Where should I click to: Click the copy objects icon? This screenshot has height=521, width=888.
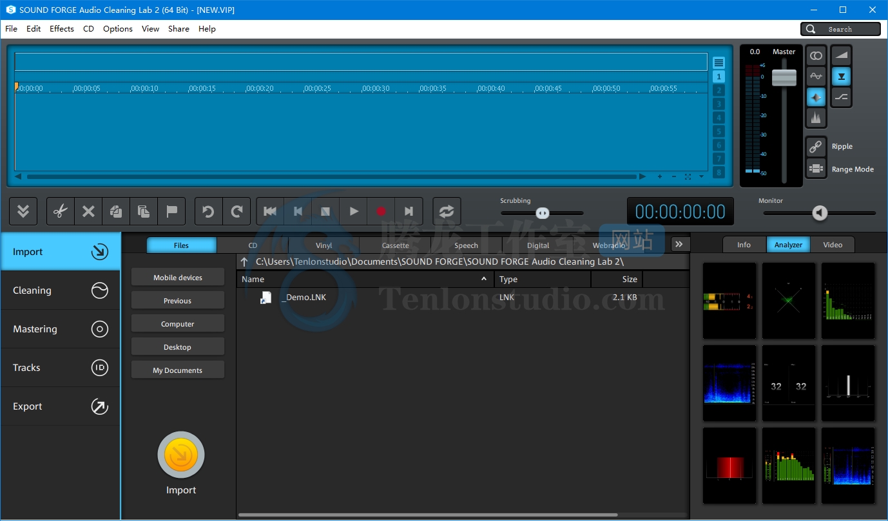116,211
